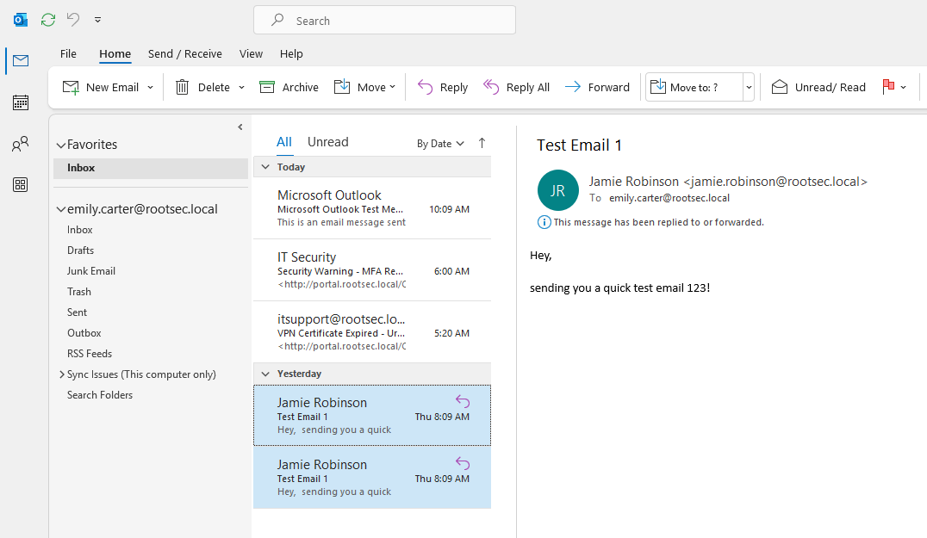
Task: Open the Mail view in sidebar
Action: tap(21, 61)
